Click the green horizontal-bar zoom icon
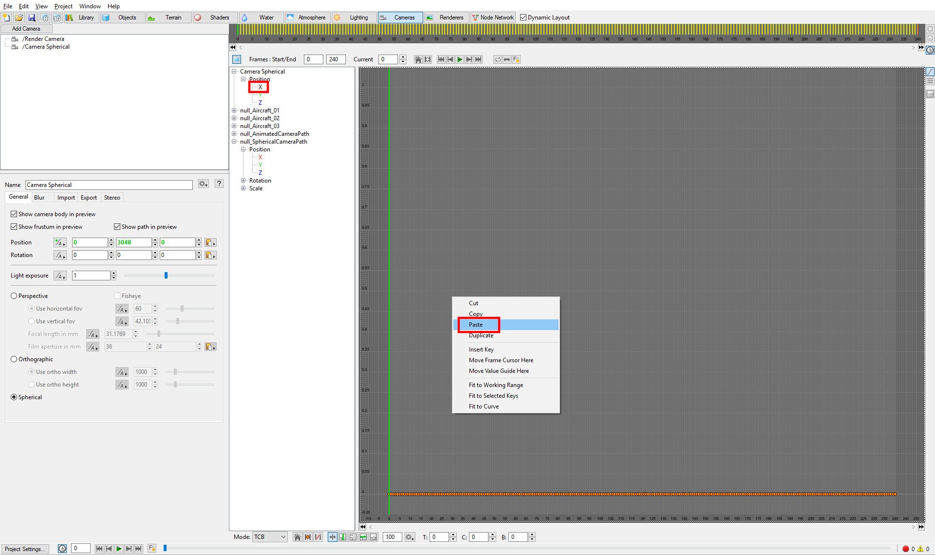Image resolution: width=935 pixels, height=555 pixels. 363,537
